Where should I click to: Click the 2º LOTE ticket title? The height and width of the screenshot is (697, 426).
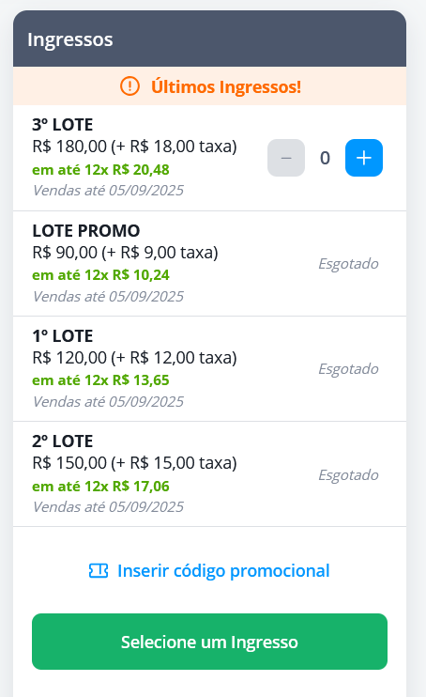tap(63, 441)
